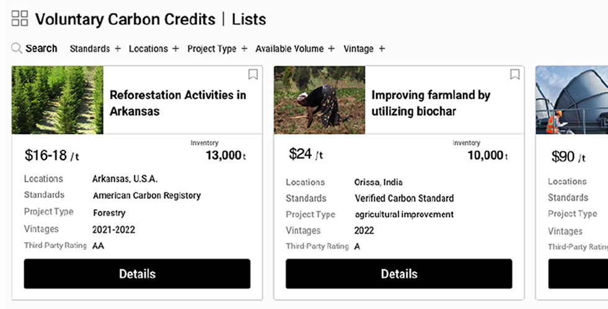
Task: Open Details for the biochar farmland project
Action: (399, 274)
